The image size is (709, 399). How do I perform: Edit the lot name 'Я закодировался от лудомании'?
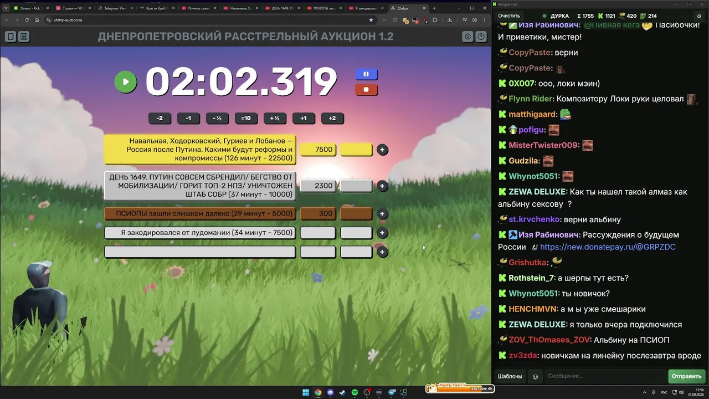coord(200,233)
